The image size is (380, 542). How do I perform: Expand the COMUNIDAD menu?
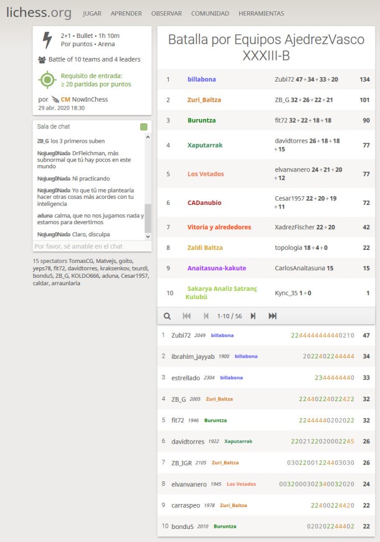210,13
